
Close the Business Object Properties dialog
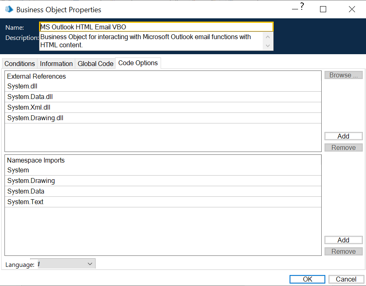[352, 9]
